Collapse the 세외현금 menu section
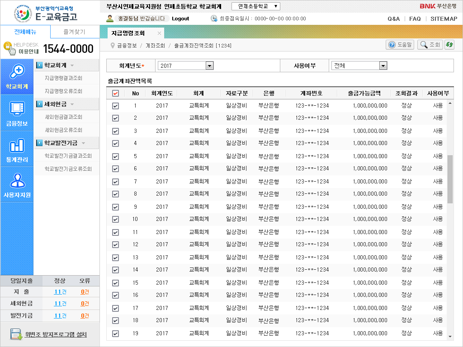The image size is (463, 347). 72,104
